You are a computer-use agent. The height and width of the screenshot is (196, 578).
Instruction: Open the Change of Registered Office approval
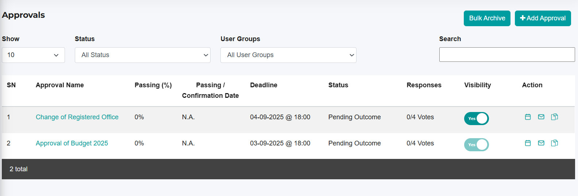tap(77, 117)
